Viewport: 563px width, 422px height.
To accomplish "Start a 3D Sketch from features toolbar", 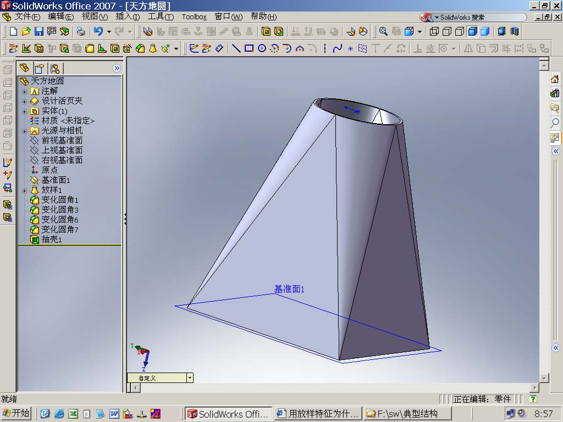I will [x=13, y=48].
